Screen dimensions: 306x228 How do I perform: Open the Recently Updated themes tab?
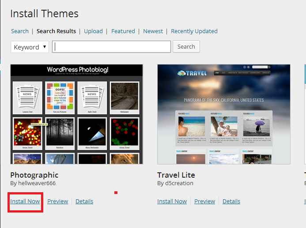pos(194,31)
